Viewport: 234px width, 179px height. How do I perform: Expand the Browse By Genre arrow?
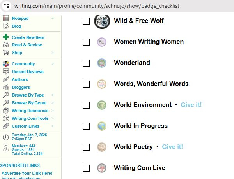point(52,103)
